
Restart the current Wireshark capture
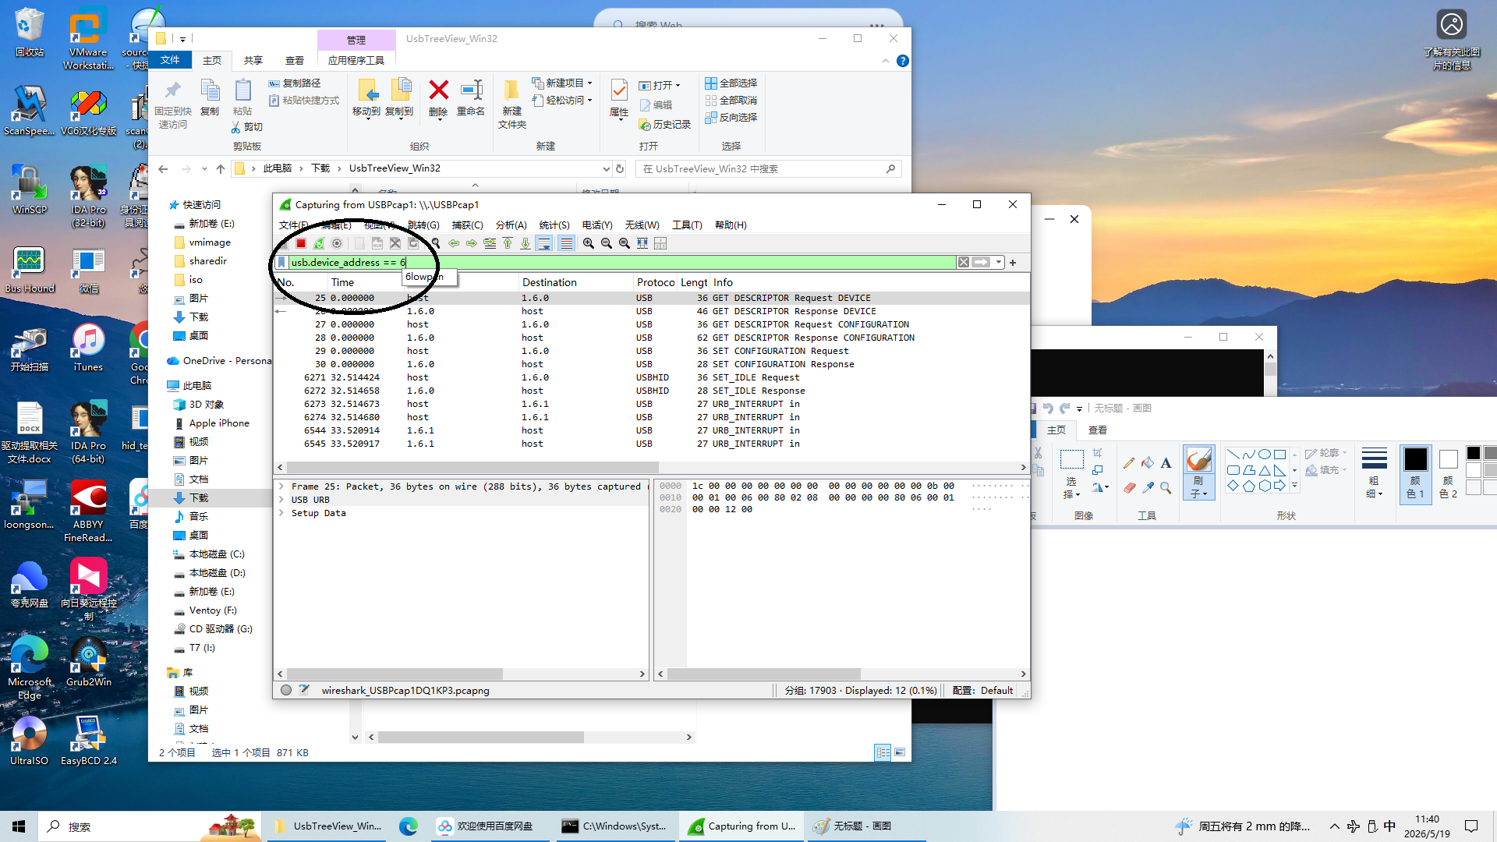[319, 243]
